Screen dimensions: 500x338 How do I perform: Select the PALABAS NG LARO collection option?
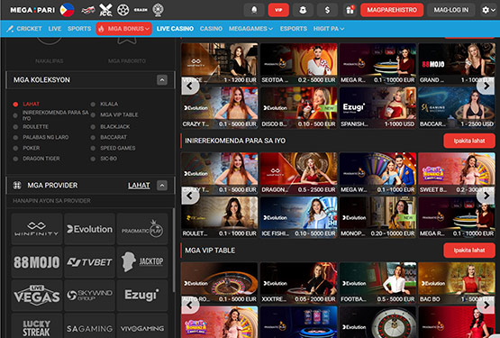[41, 137]
